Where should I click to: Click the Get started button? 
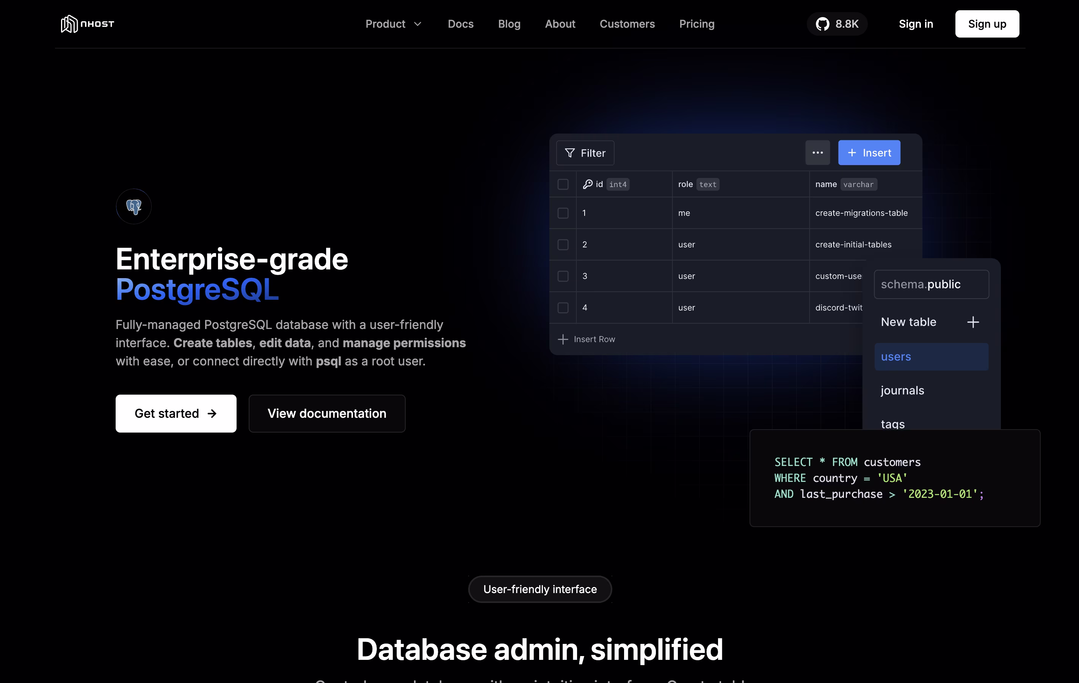(x=176, y=414)
